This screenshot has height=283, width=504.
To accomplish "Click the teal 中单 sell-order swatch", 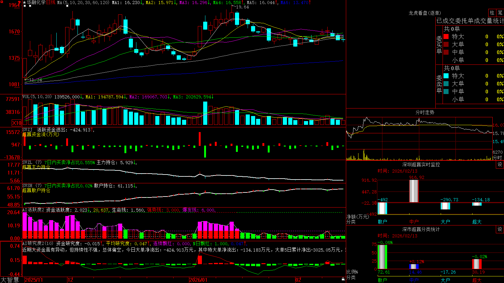I will click(446, 92).
